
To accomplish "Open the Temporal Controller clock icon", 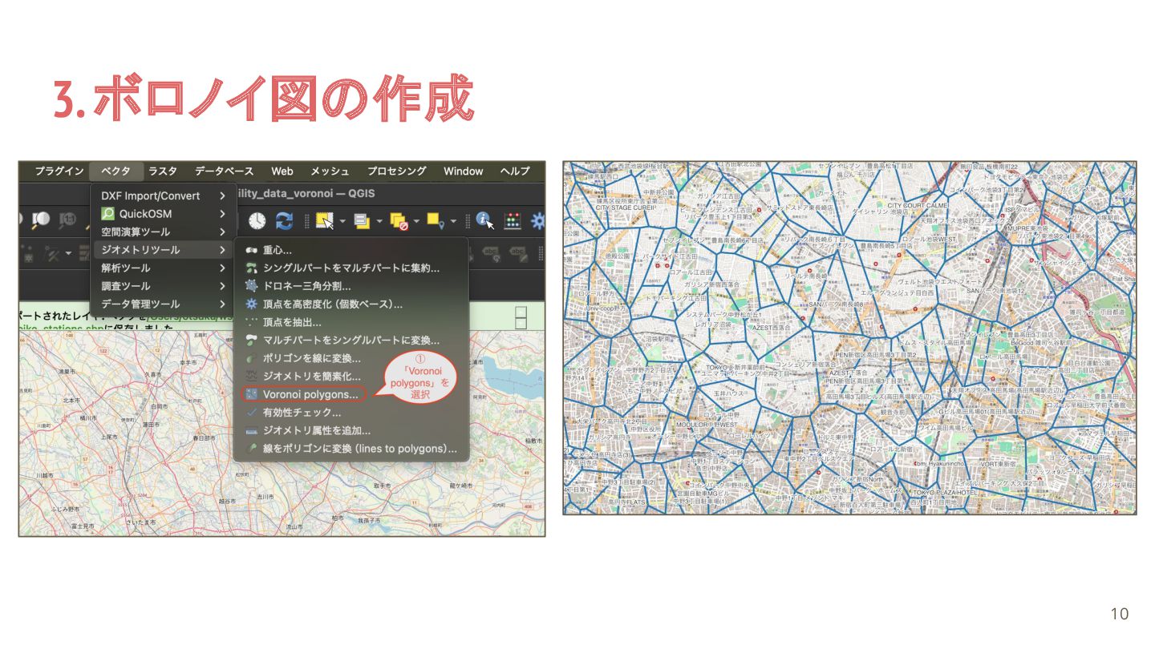I will [257, 220].
